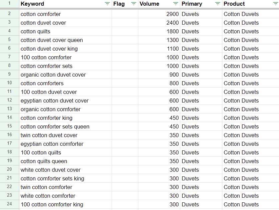Select row 24 header
Image resolution: width=279 pixels, height=210 pixels.
pos(9,204)
